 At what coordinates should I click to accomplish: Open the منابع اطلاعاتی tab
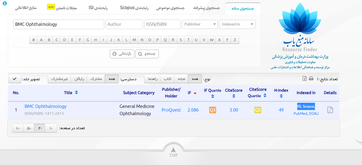click(x=26, y=8)
